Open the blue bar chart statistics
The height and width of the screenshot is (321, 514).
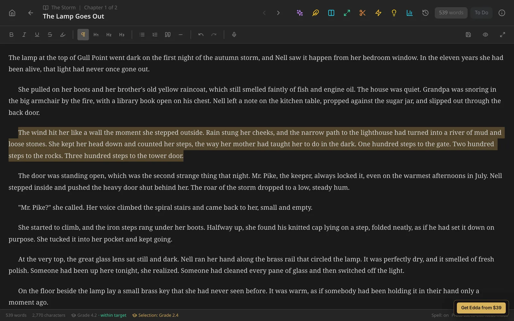tap(410, 13)
